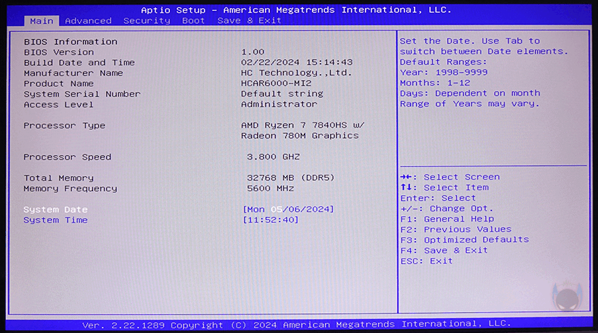This screenshot has width=598, height=333.
Task: Click the system time value 11:52:40
Action: coord(270,220)
